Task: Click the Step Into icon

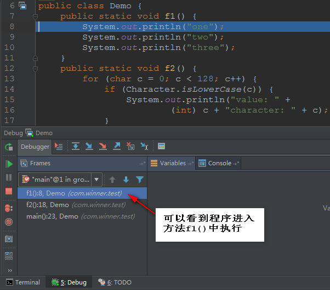Action: point(89,146)
